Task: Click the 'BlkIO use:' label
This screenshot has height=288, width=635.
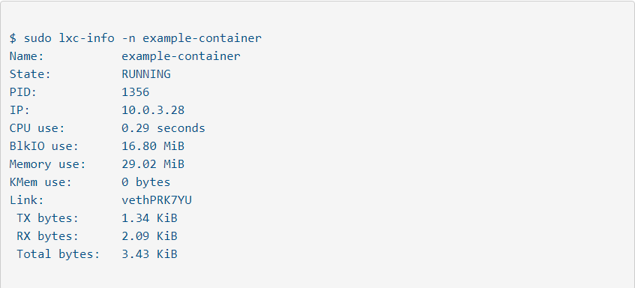Action: [x=44, y=146]
